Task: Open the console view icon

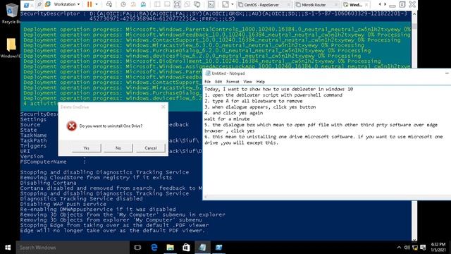Action: click(x=211, y=4)
